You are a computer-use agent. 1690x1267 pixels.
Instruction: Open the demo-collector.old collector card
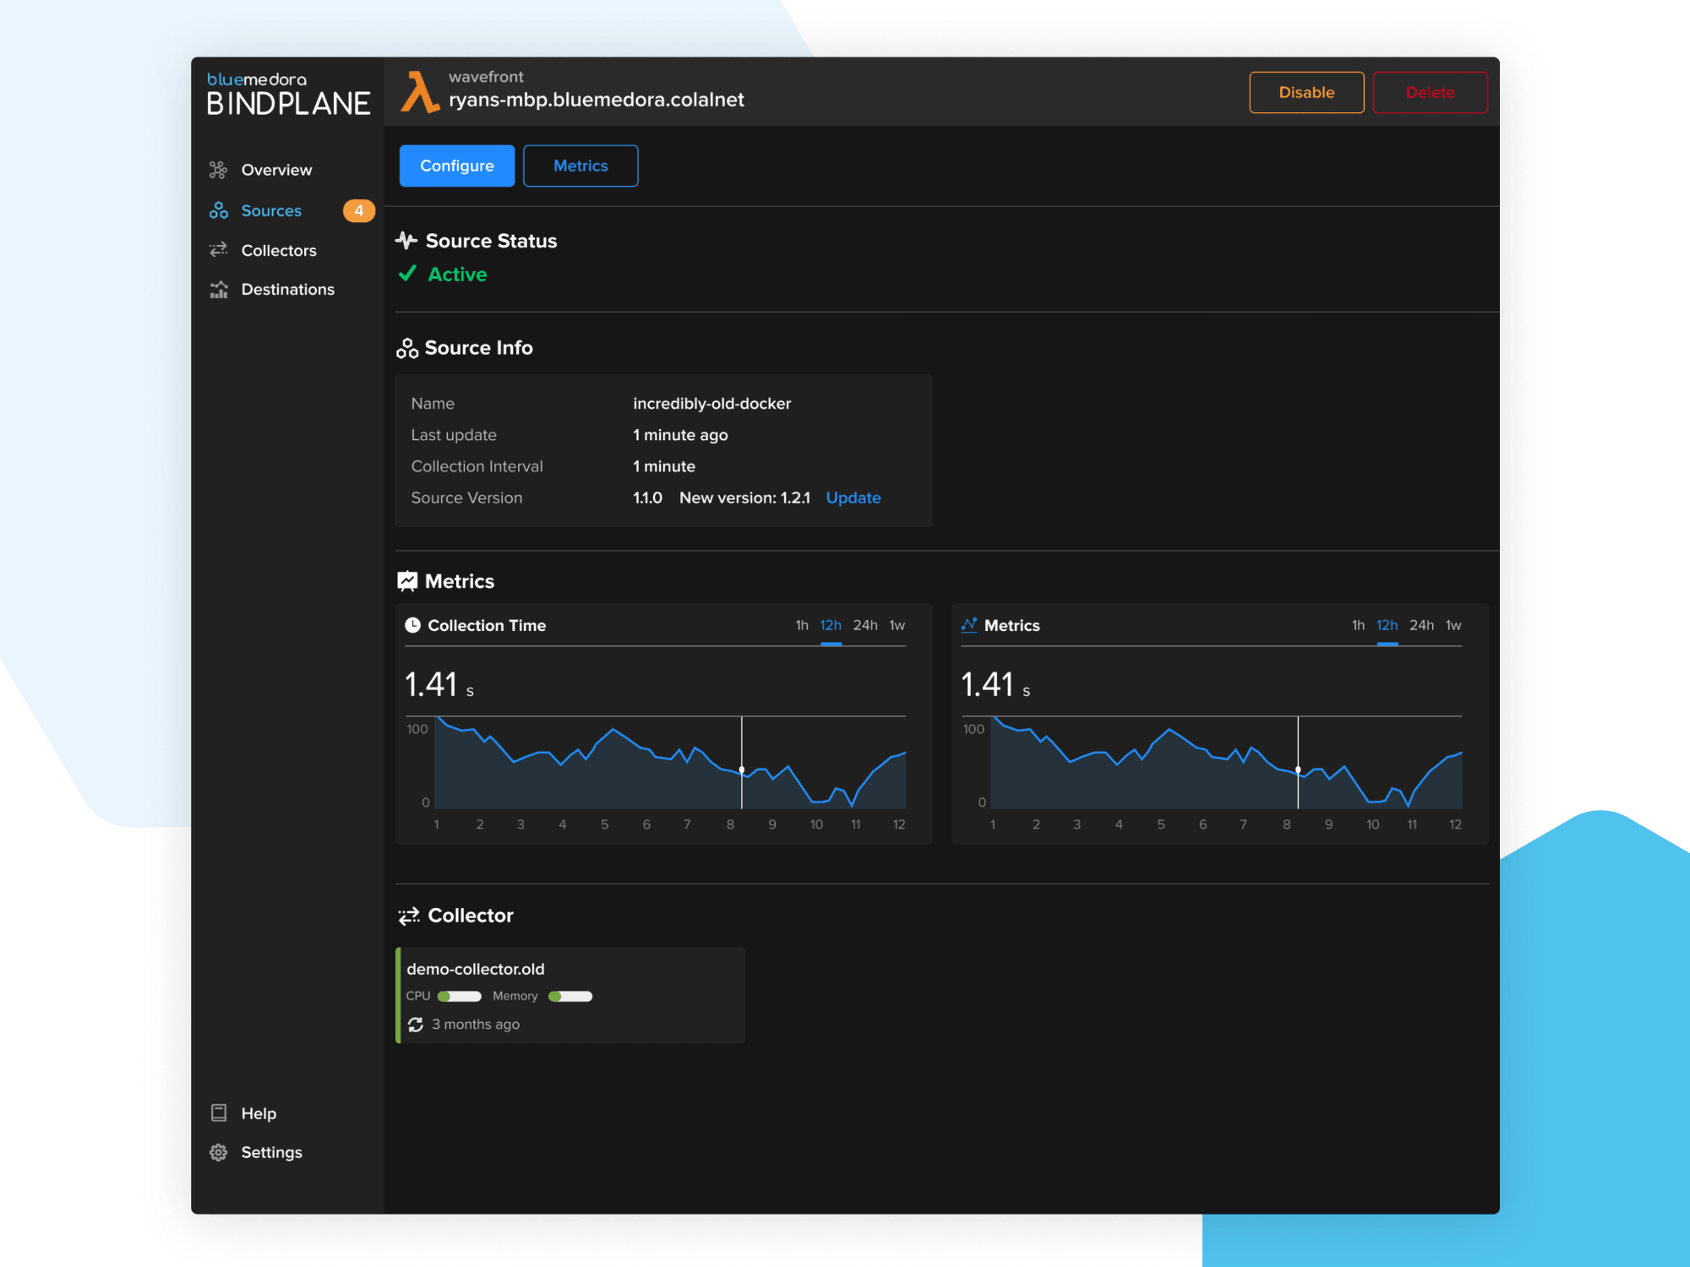pos(570,995)
